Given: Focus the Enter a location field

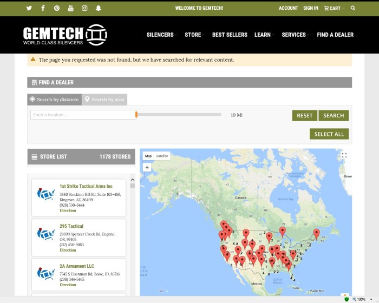Looking at the screenshot, I should pos(83,115).
